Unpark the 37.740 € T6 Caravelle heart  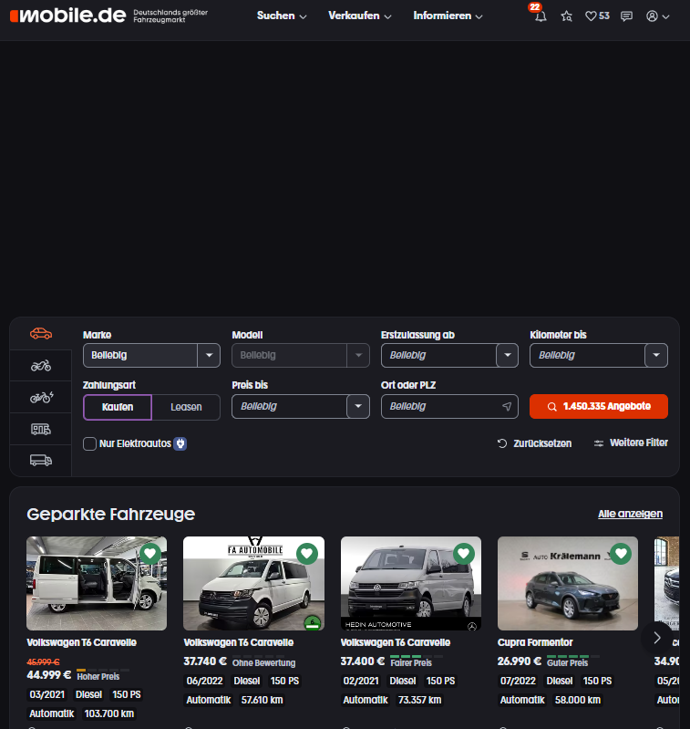click(x=307, y=553)
